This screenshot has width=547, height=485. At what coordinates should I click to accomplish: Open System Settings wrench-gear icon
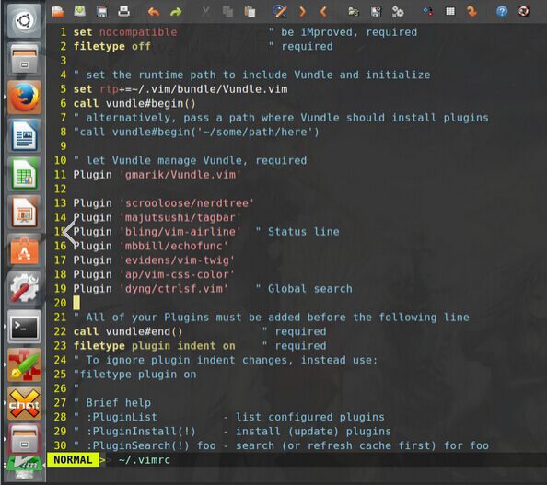click(x=25, y=289)
